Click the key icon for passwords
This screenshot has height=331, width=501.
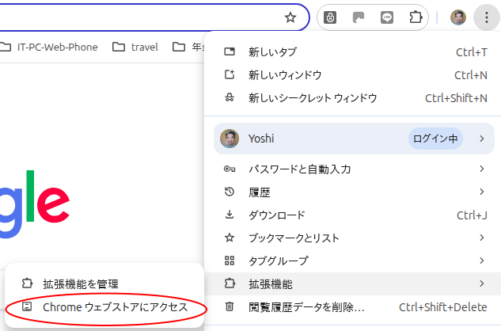click(230, 169)
